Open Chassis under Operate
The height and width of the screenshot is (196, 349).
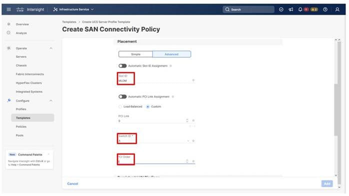(x=21, y=65)
